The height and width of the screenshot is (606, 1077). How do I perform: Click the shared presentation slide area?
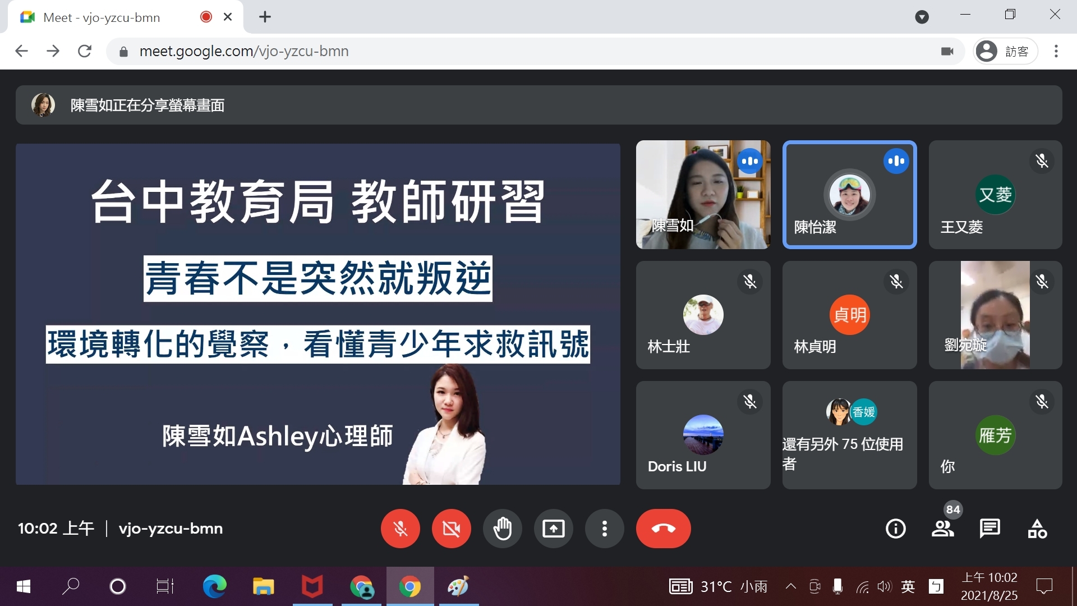(317, 314)
